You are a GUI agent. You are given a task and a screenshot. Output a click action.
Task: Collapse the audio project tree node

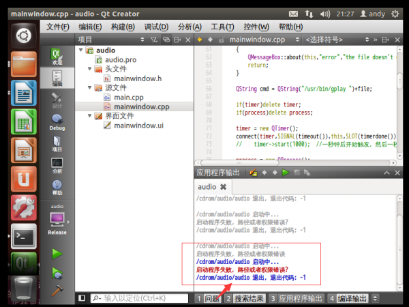point(80,50)
